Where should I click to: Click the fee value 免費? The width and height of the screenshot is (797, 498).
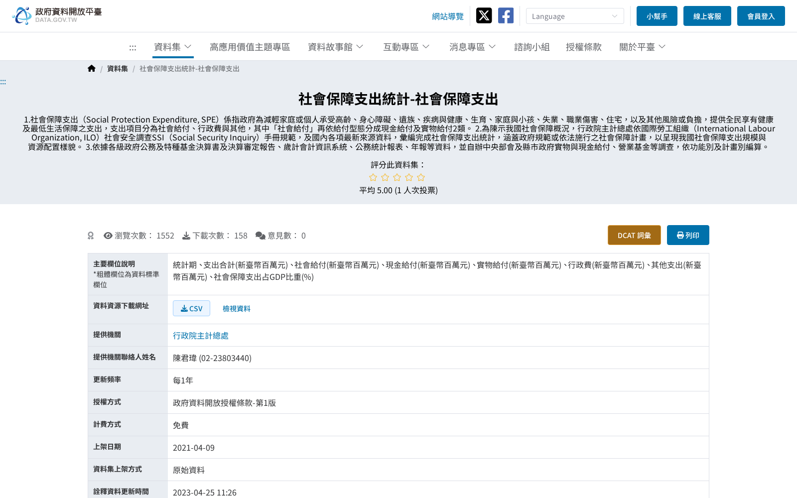click(x=181, y=425)
